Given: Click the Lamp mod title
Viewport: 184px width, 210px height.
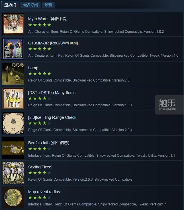Looking at the screenshot, I should (33, 68).
